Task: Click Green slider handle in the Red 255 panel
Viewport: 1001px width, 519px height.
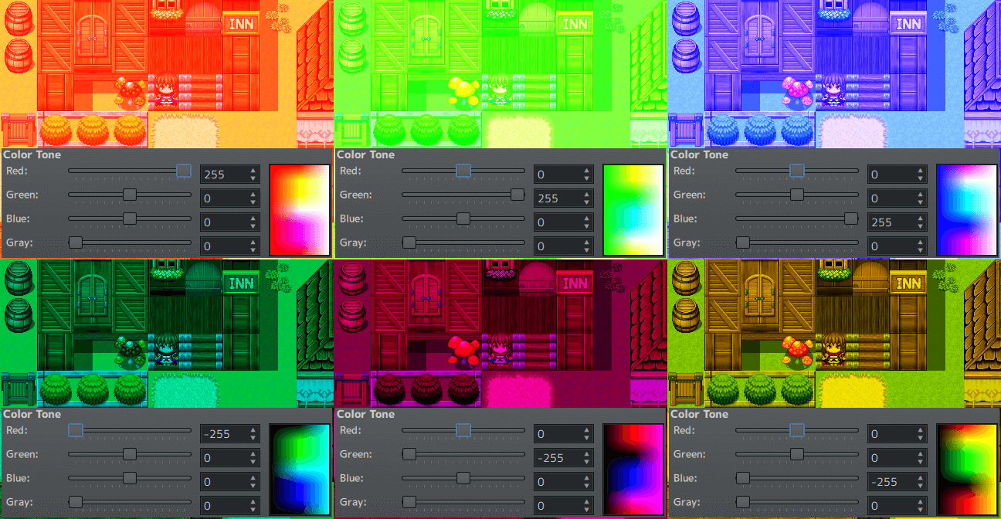Action: point(130,195)
